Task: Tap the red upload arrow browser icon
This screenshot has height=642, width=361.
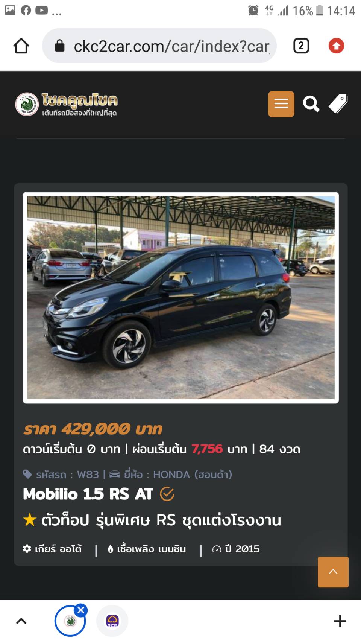Action: pos(336,46)
